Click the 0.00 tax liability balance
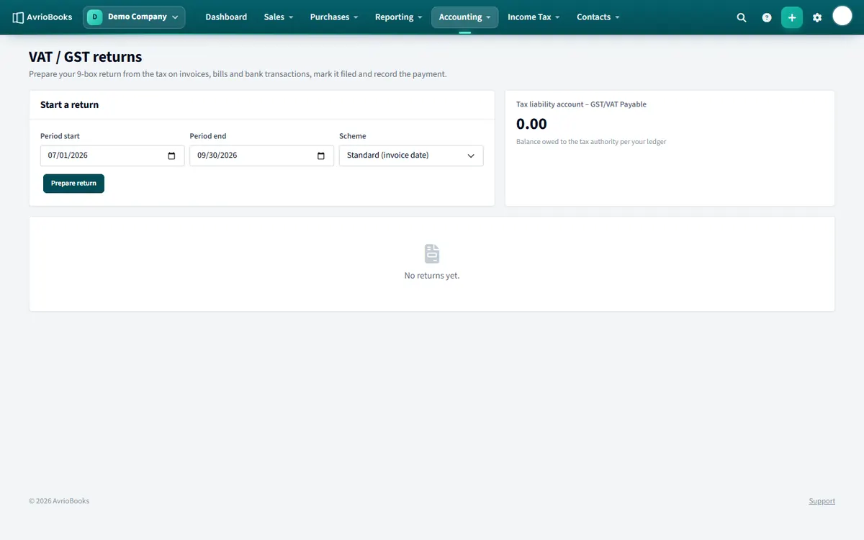This screenshot has height=540, width=864. pyautogui.click(x=531, y=124)
